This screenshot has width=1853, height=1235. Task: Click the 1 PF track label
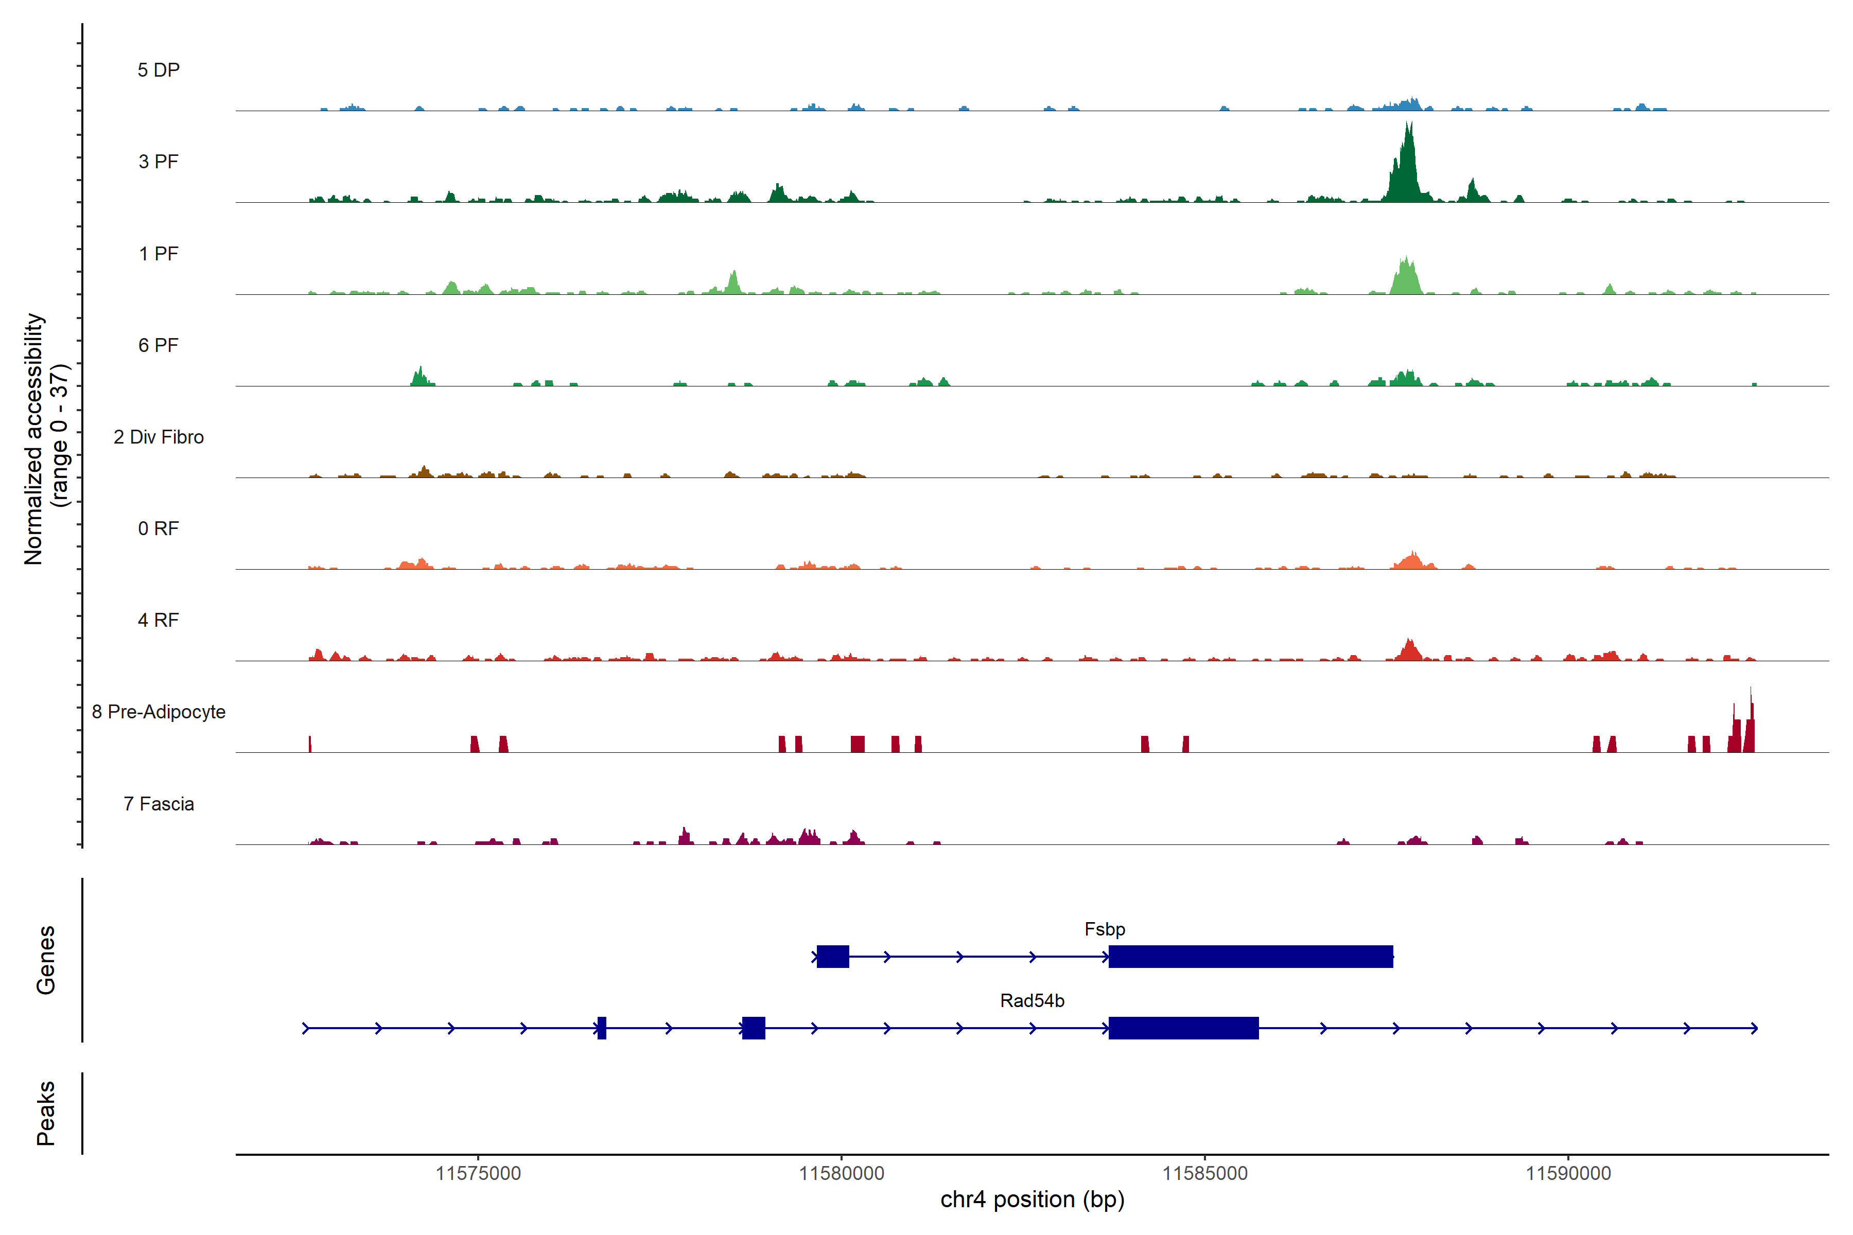[x=159, y=254]
